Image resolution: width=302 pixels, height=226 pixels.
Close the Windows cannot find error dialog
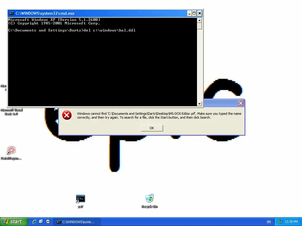[x=241, y=103]
